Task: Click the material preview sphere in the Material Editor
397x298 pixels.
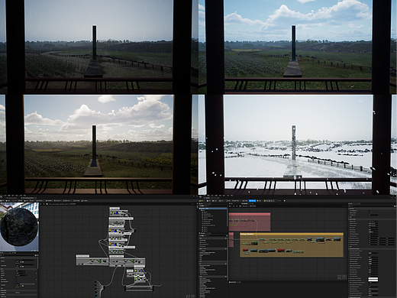Action: point(19,228)
